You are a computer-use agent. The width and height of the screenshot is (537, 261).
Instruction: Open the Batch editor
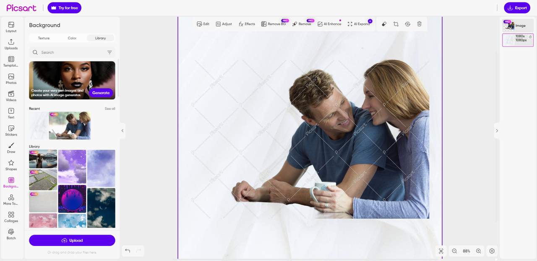(x=11, y=234)
